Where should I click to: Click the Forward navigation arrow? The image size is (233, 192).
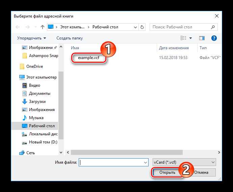(x=27, y=27)
